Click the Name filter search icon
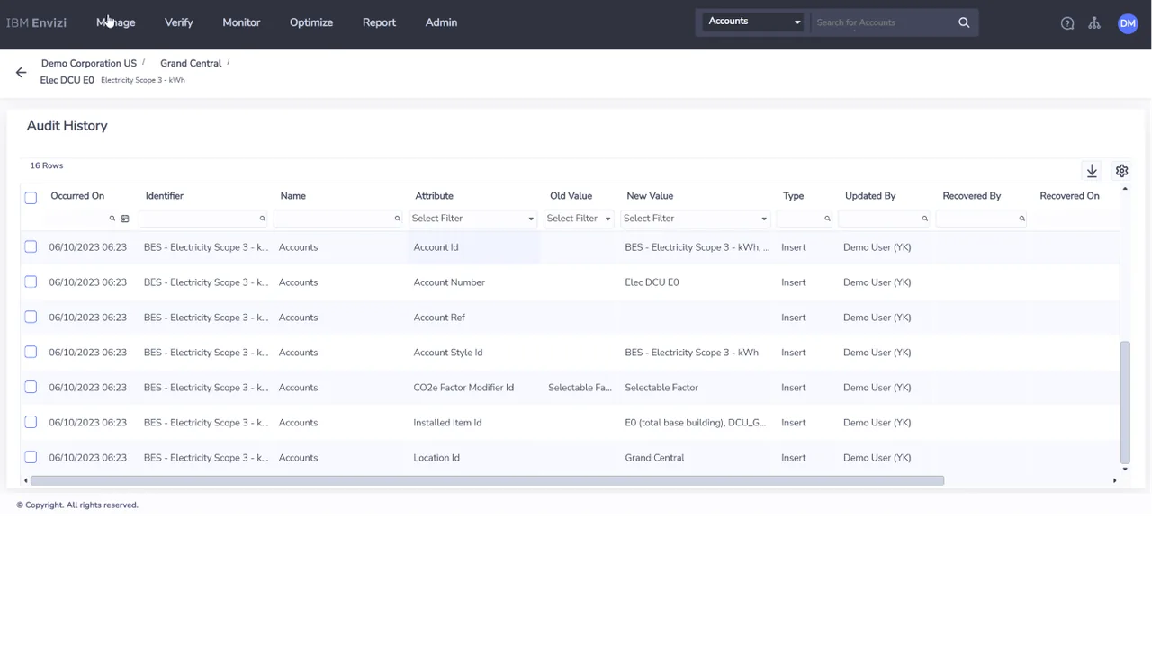The width and height of the screenshot is (1152, 653). (x=397, y=219)
